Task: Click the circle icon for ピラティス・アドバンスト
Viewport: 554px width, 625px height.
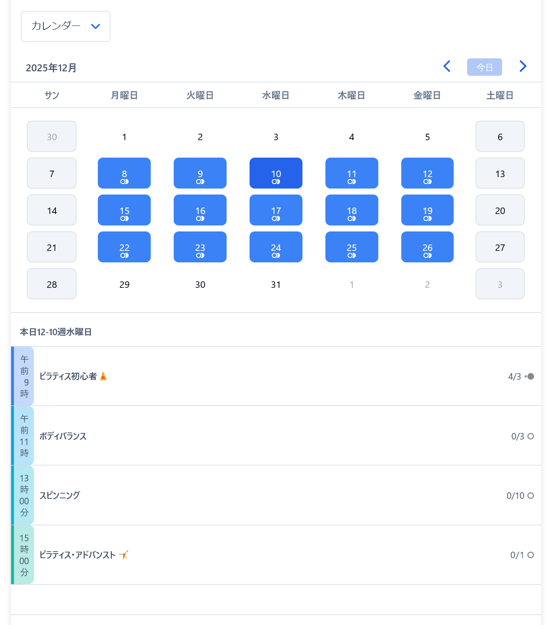Action: pos(531,555)
